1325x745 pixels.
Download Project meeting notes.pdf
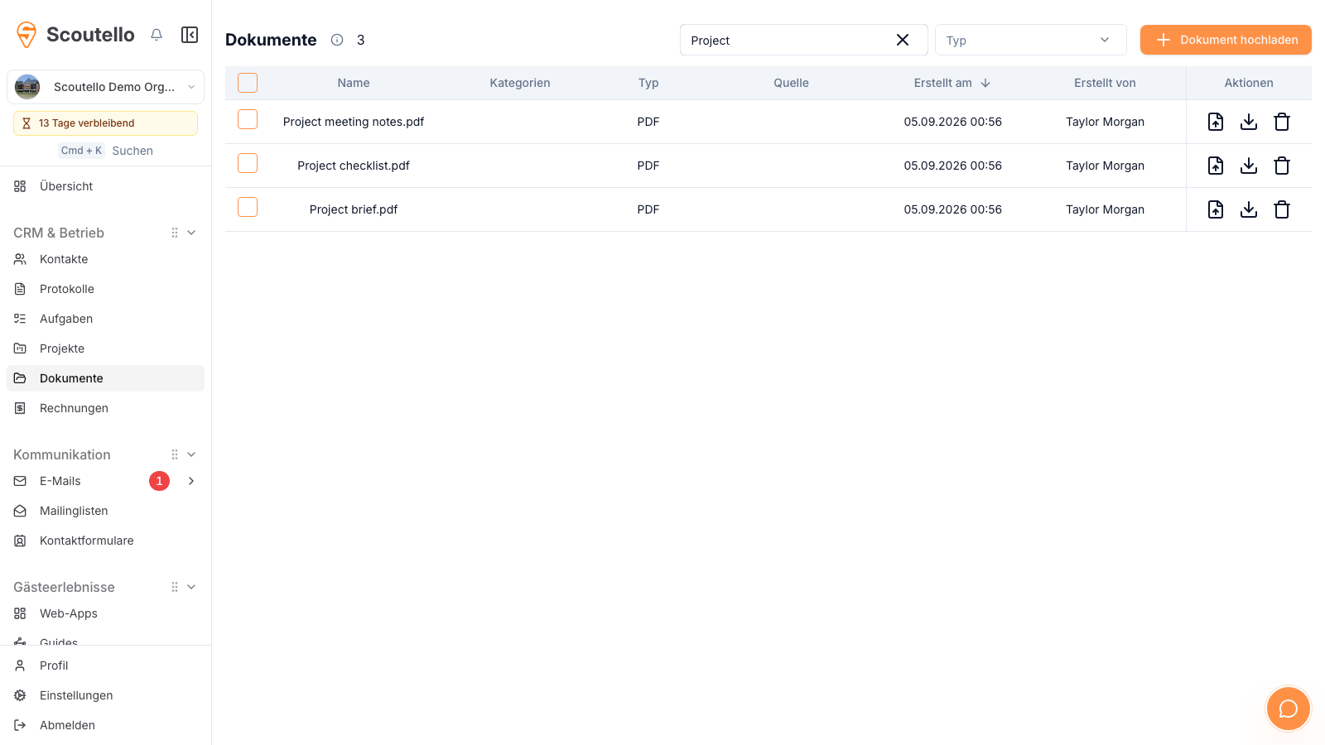(x=1249, y=122)
